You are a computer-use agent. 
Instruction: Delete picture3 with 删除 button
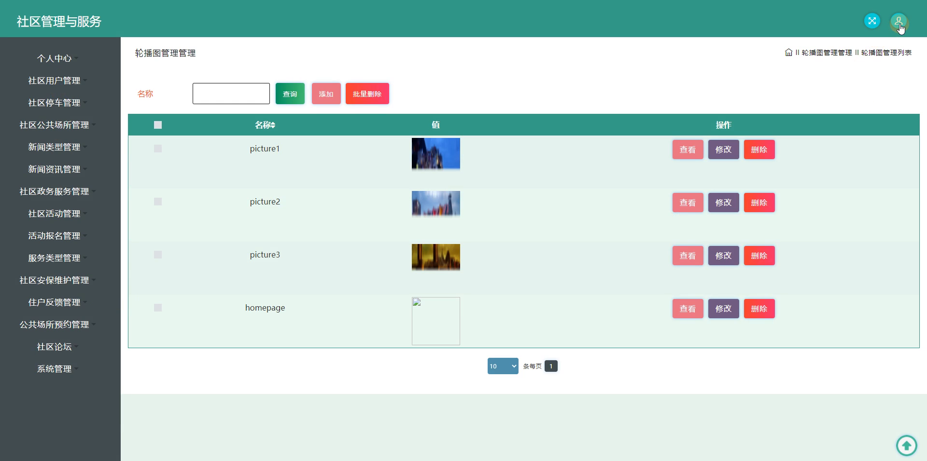759,256
